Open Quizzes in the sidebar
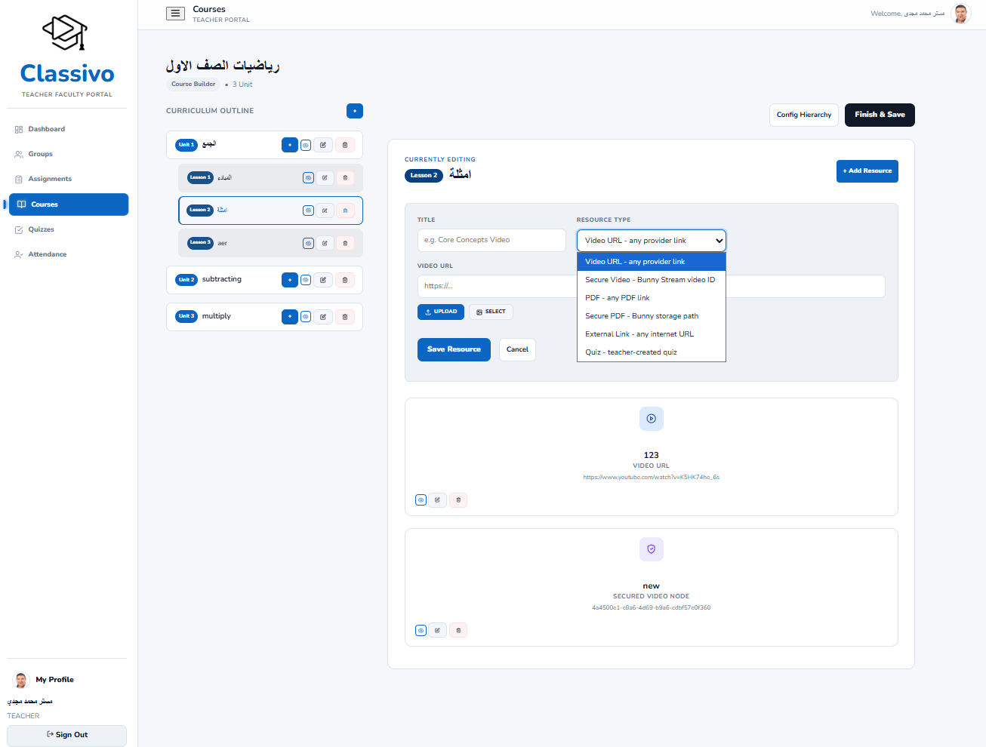The width and height of the screenshot is (986, 747). [68, 229]
